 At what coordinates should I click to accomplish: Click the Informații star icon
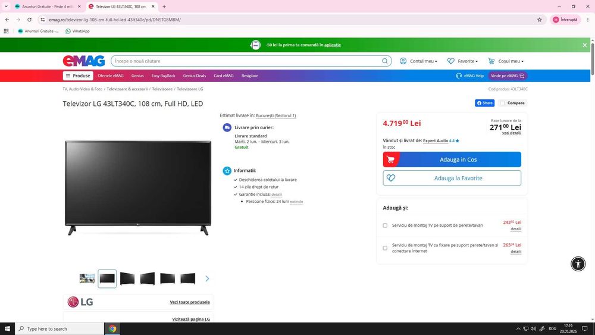[227, 171]
